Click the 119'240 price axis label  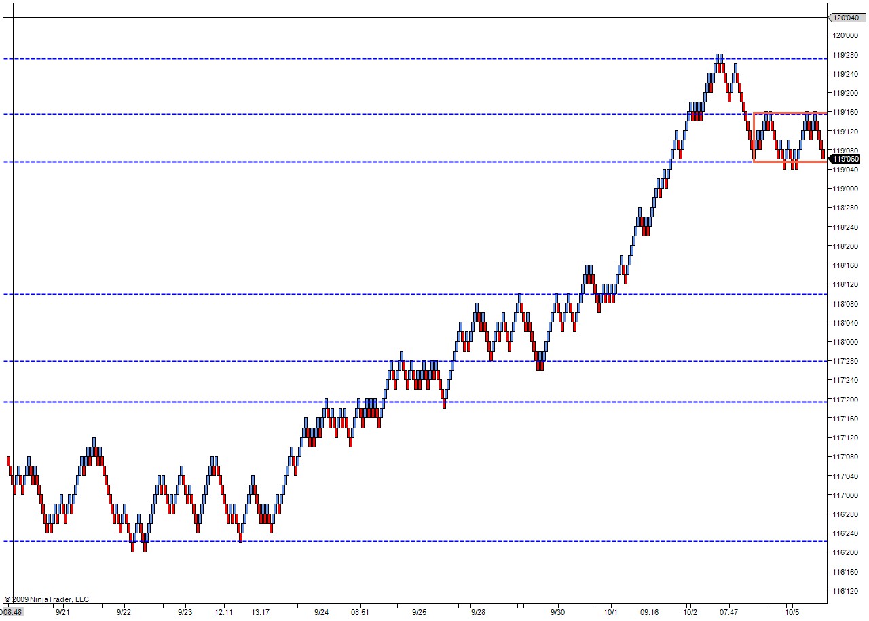(x=847, y=73)
